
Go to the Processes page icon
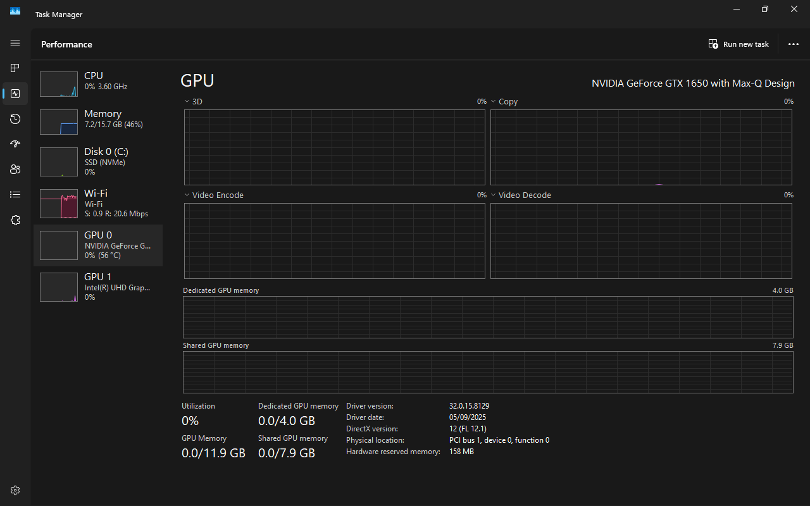15,68
